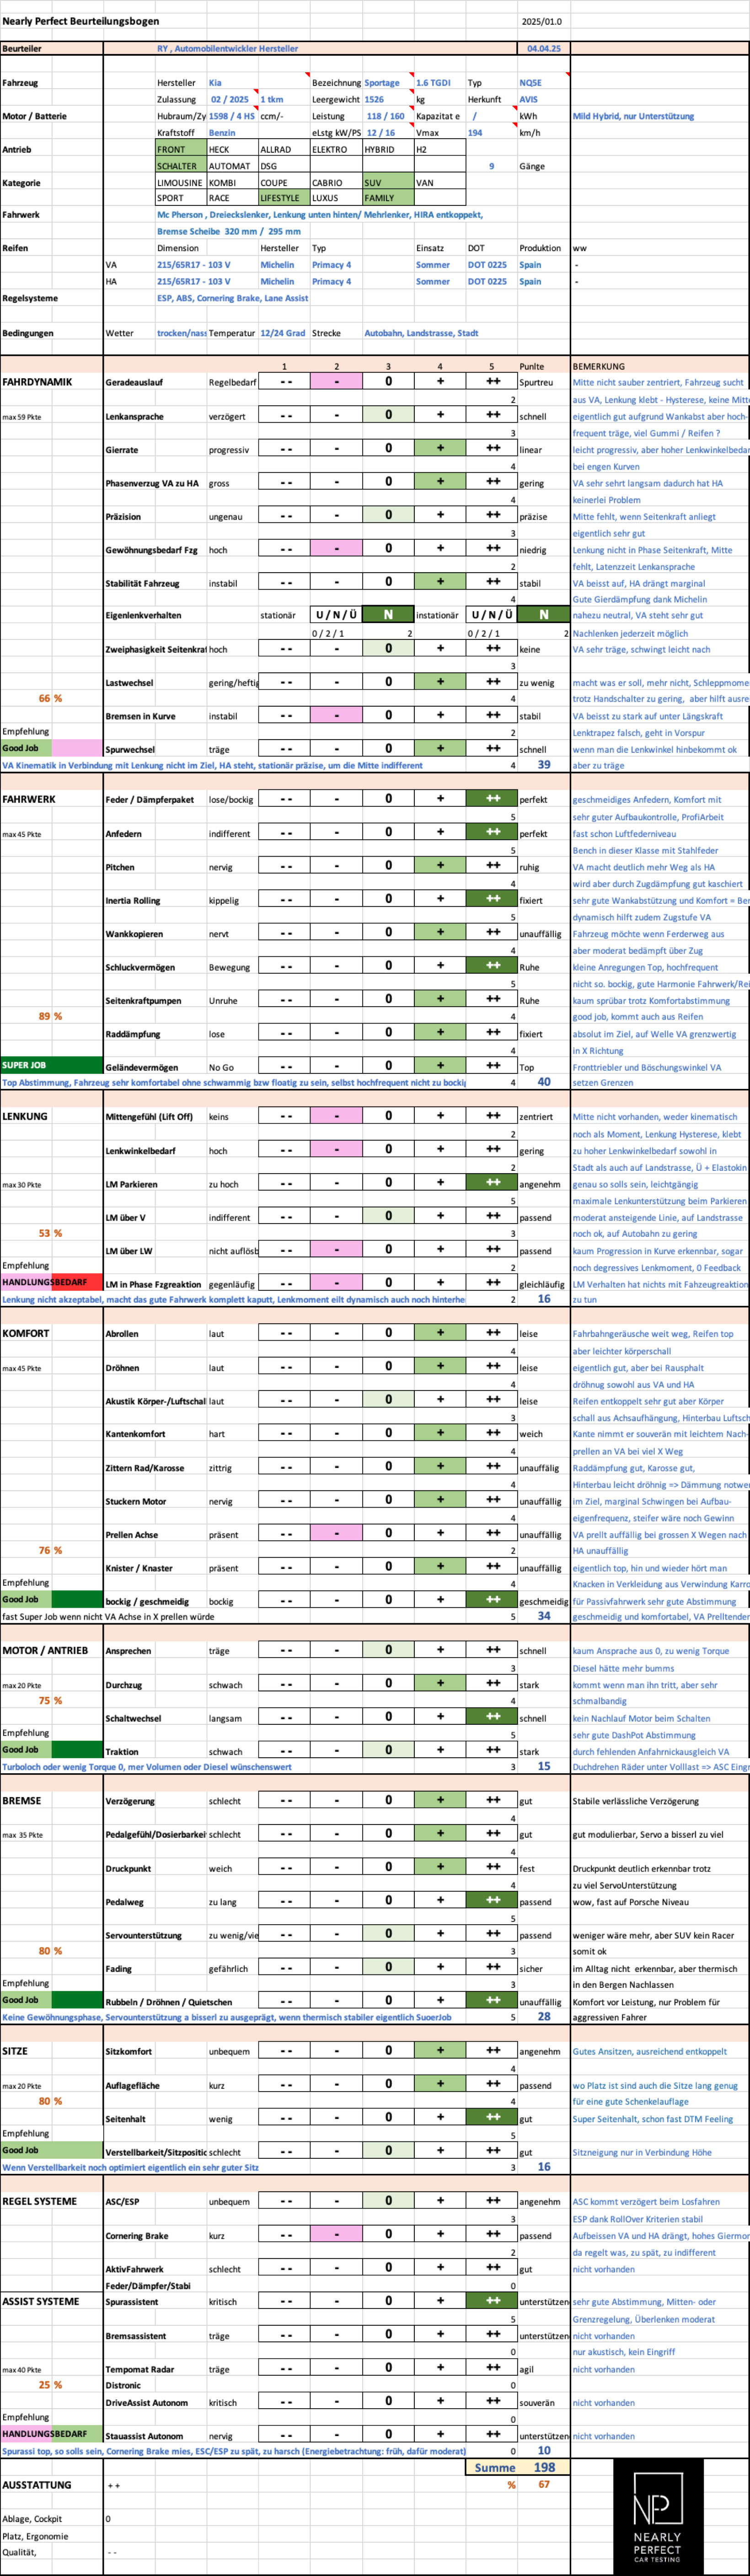Select the ++ rating for Feder / Dämpferpaket
750x2576 pixels.
click(492, 799)
